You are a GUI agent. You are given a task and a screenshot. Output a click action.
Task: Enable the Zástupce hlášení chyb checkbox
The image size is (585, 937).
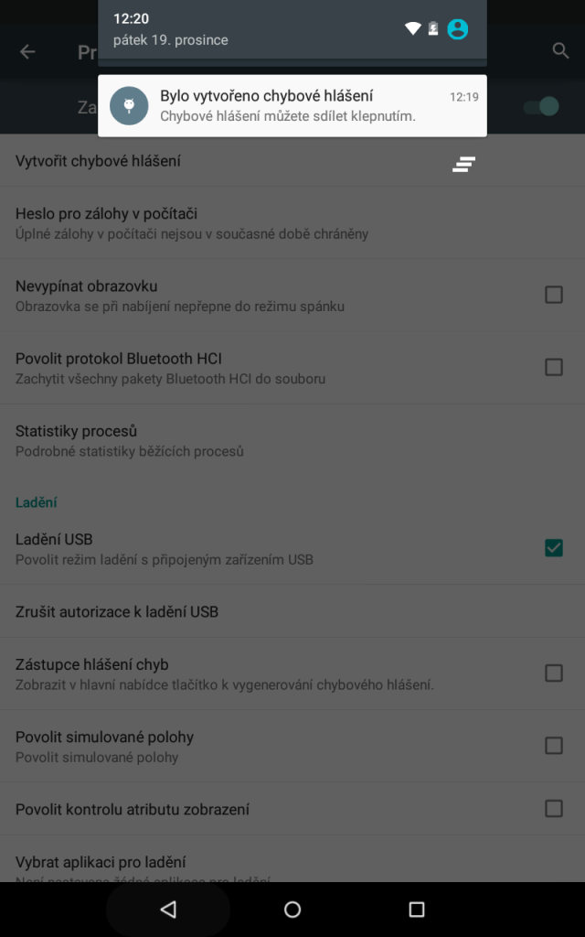tap(554, 673)
